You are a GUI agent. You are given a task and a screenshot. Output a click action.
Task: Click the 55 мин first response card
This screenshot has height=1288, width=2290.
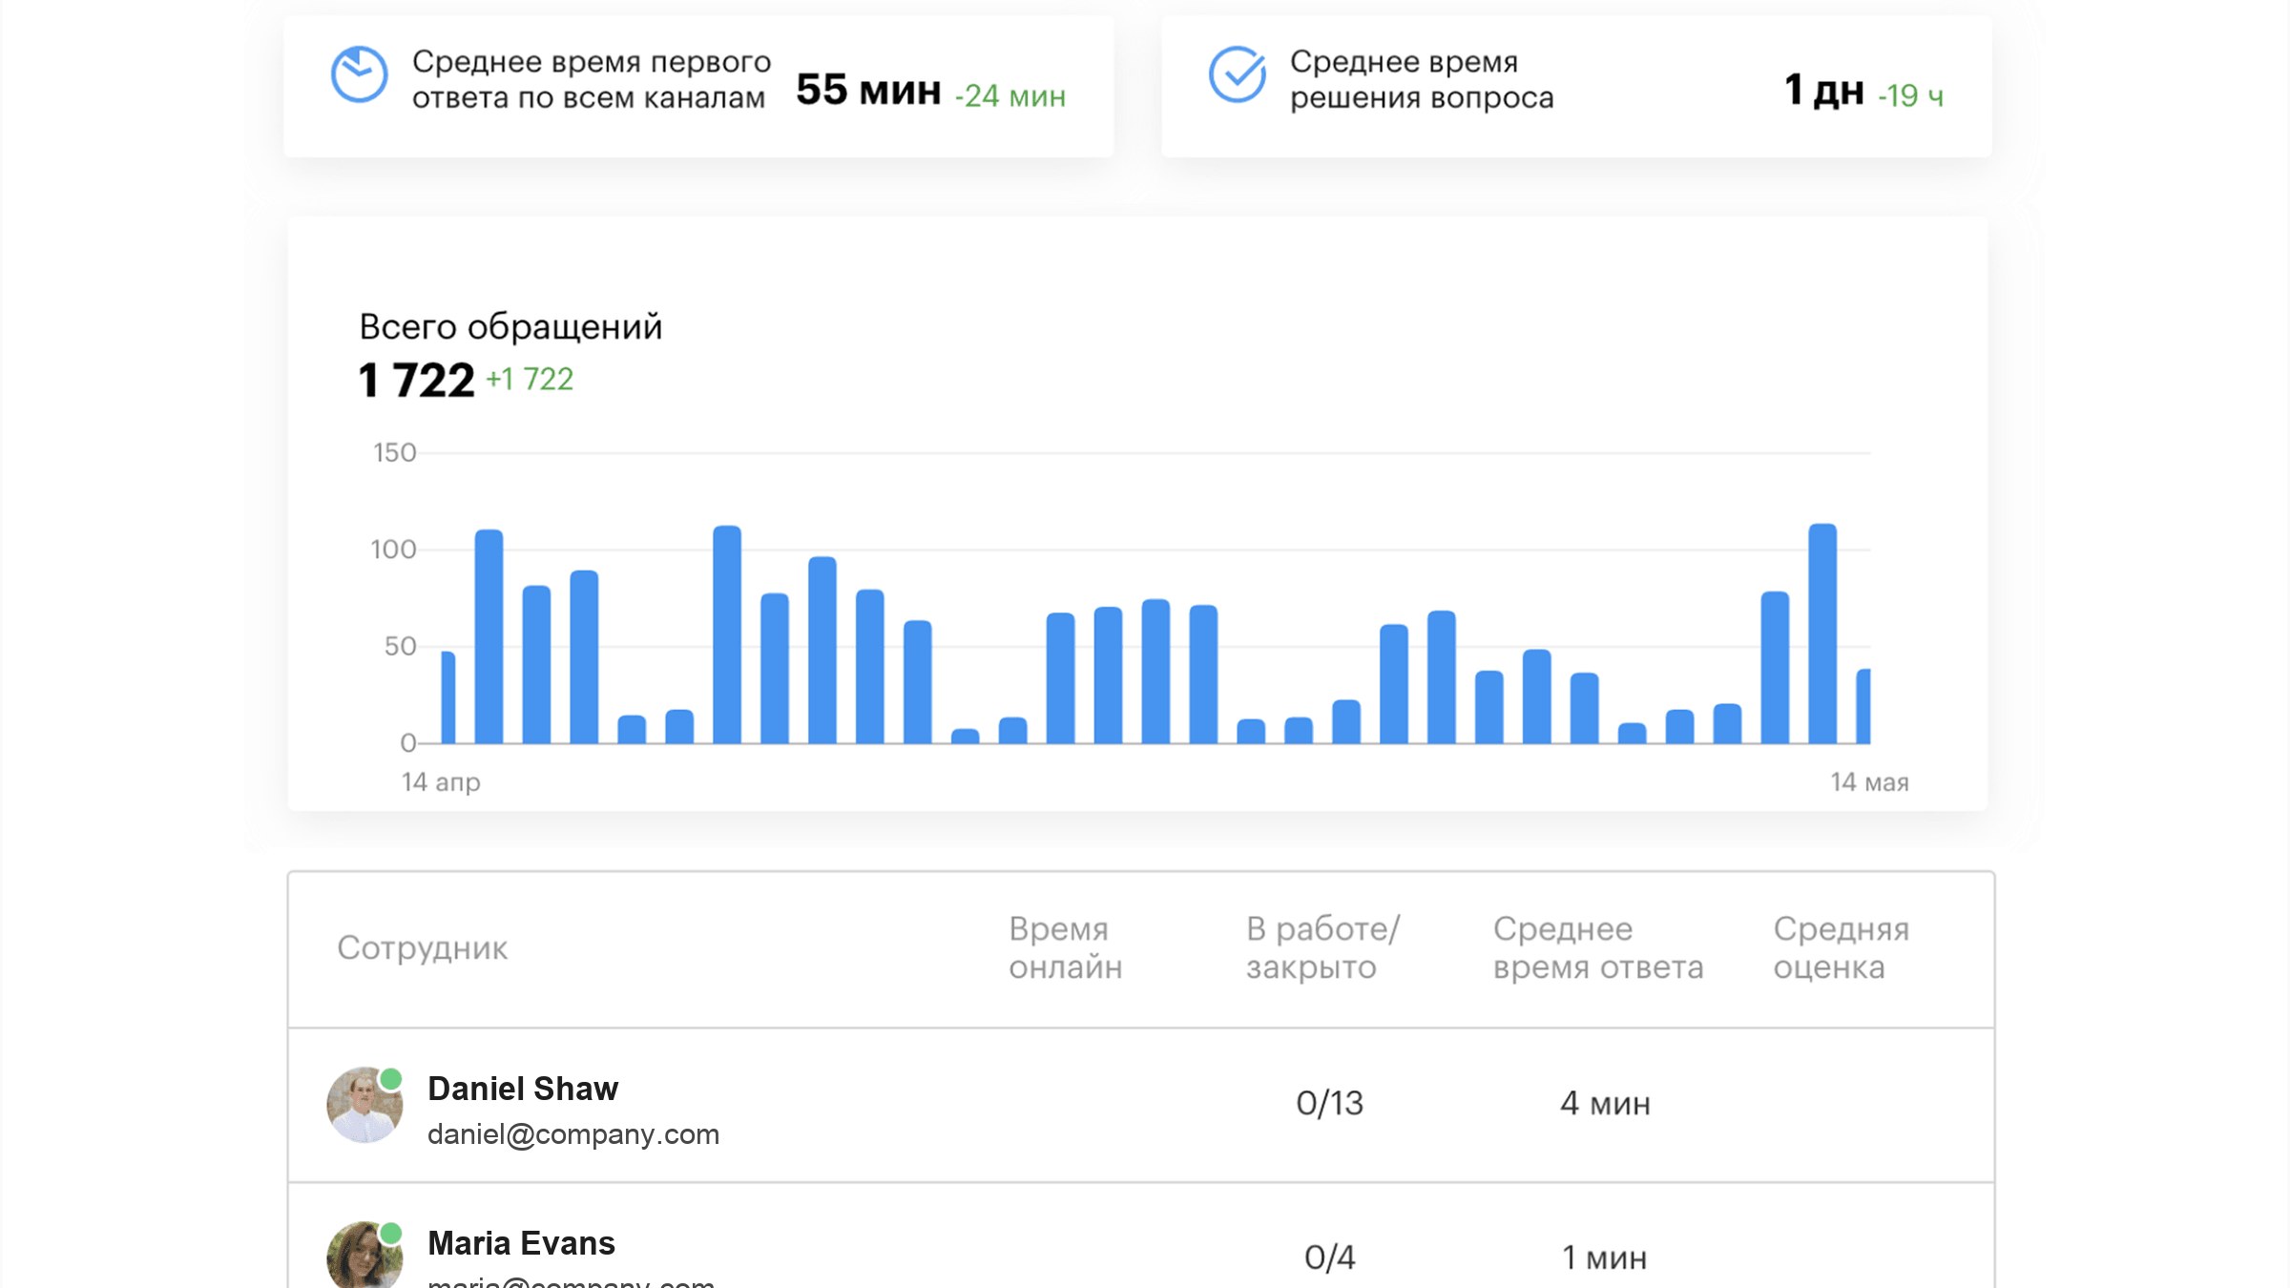698,86
